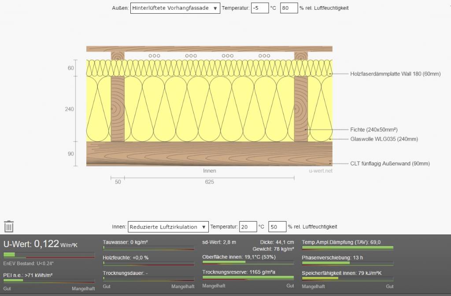Select the Fichte (240x50mm²) layer label

point(374,129)
